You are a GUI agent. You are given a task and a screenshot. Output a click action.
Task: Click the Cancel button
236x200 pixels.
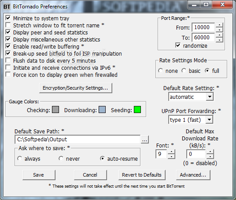90,175
